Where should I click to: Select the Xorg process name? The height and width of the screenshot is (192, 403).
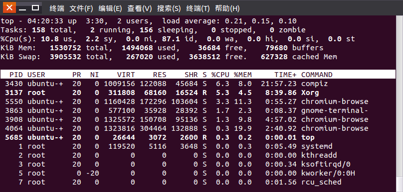coord(310,93)
